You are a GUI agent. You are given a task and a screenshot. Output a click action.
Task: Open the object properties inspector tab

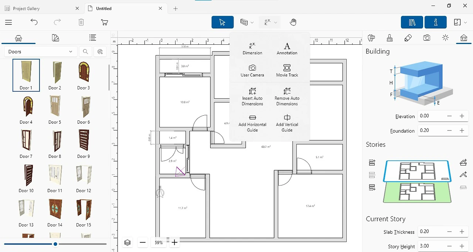[x=371, y=38]
